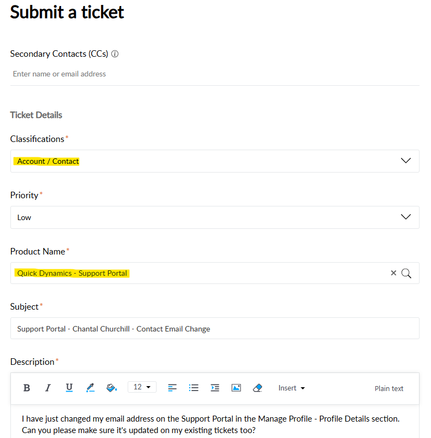Increase indent of description text
Screen dimensions: 431x438
[215, 388]
